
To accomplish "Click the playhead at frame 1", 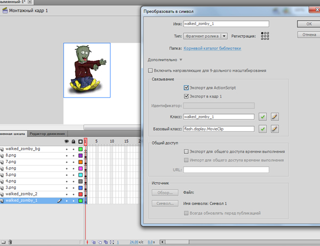I will point(85,142).
